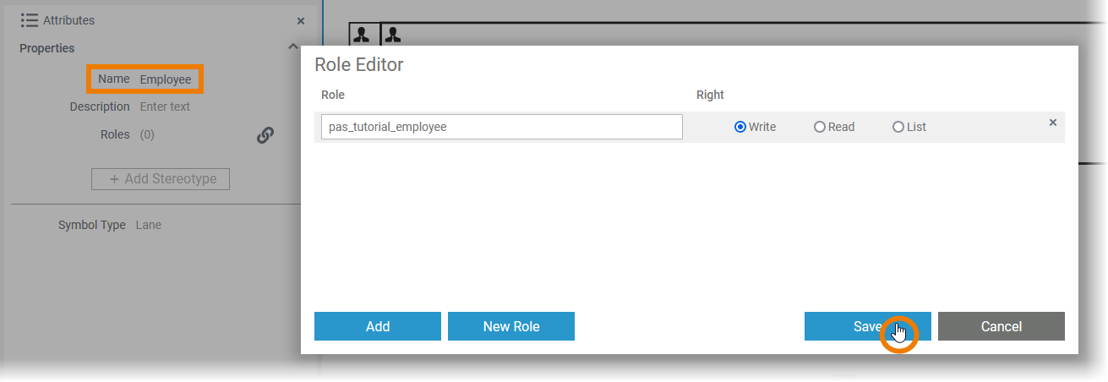The height and width of the screenshot is (382, 1108).
Task: Open role editor via chain link icon
Action: tap(265, 135)
